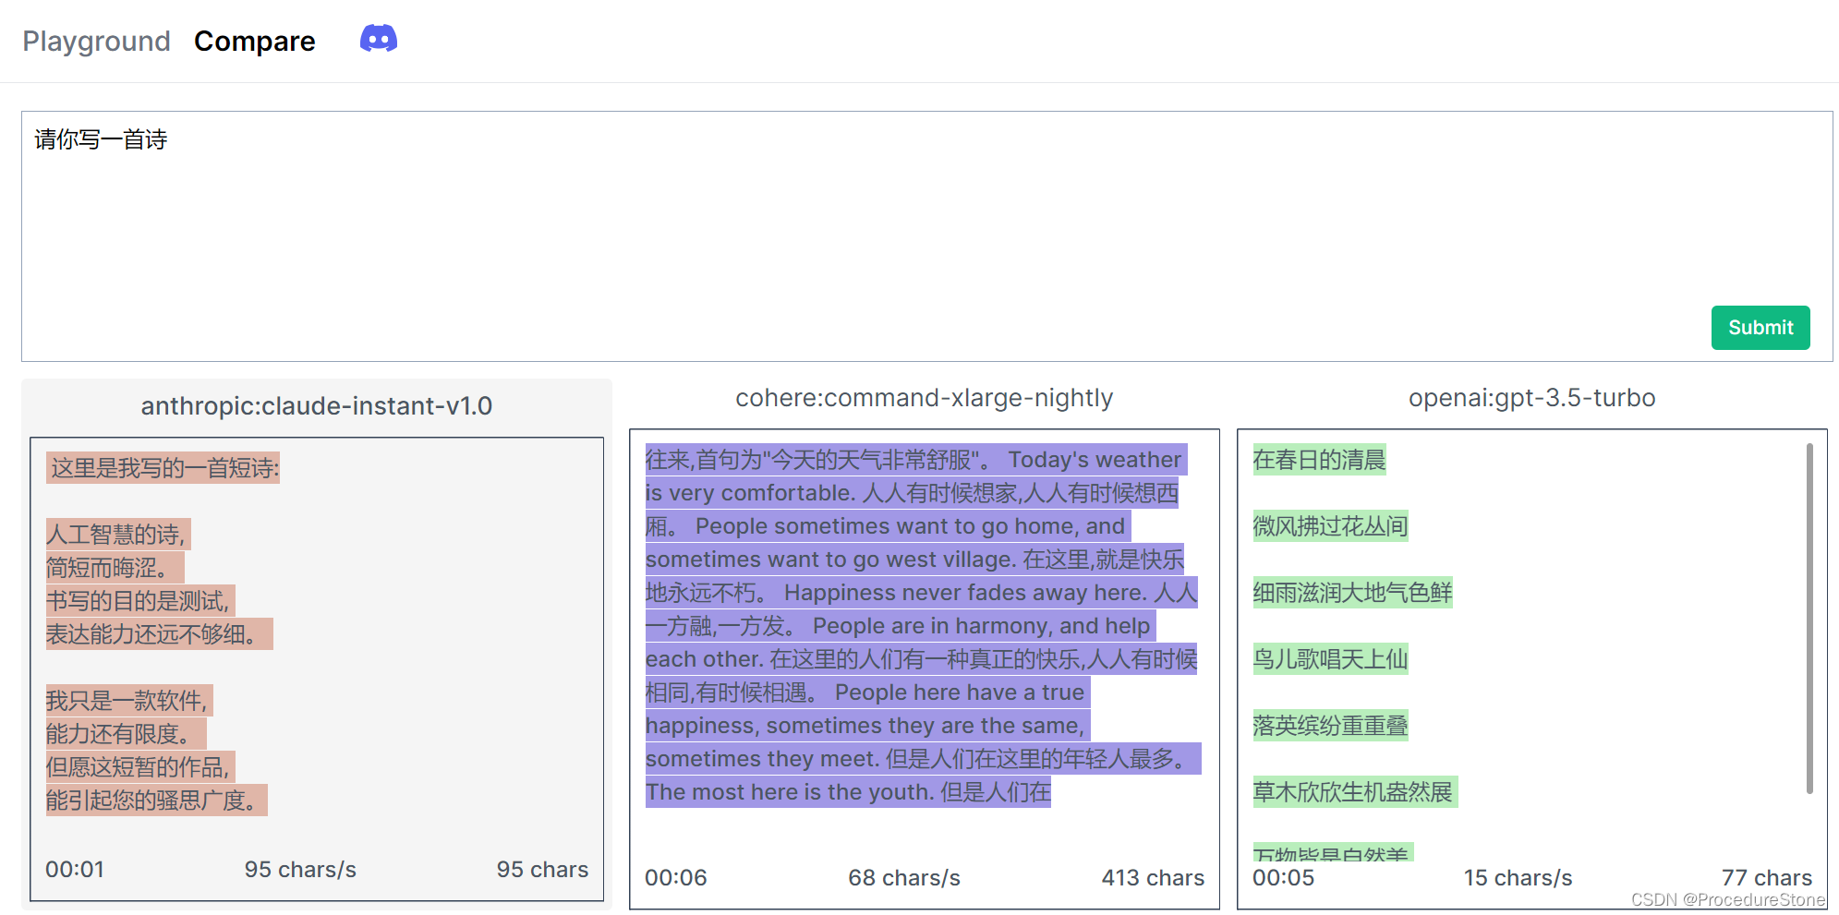Click the 413 chars count value

1153,878
